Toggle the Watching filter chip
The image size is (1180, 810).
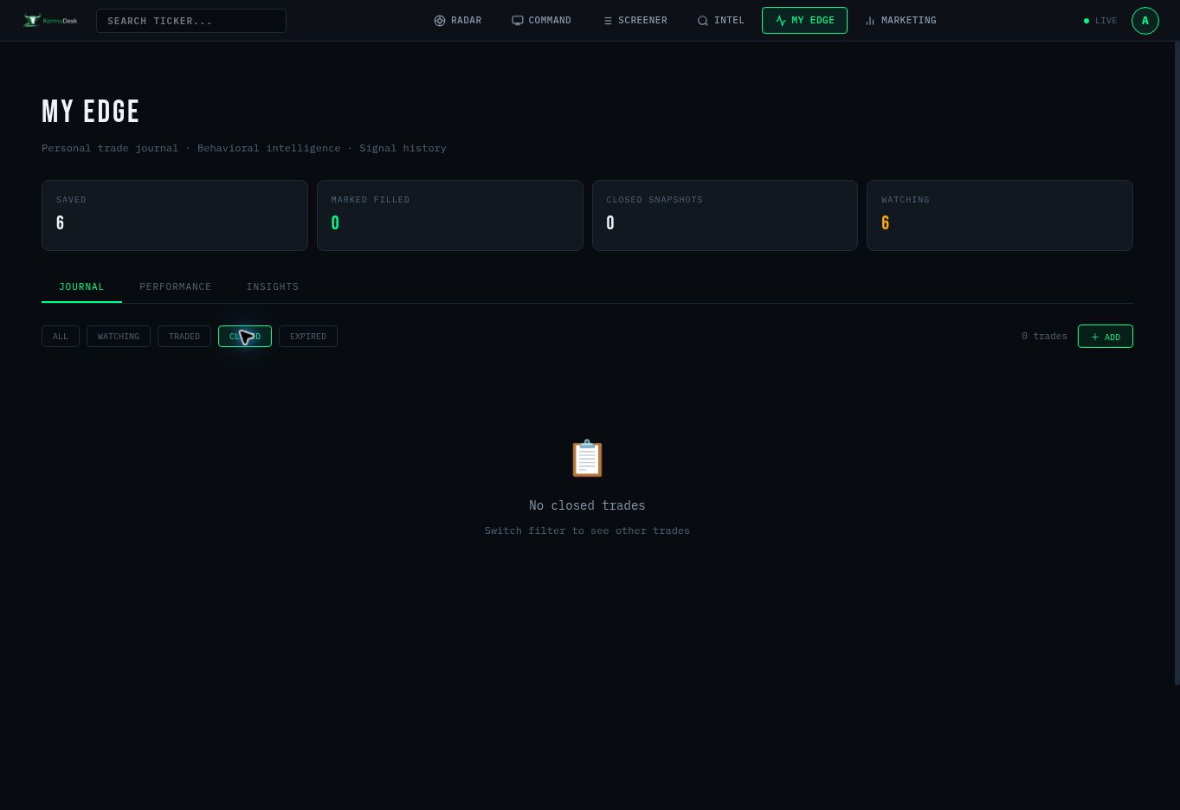point(119,336)
